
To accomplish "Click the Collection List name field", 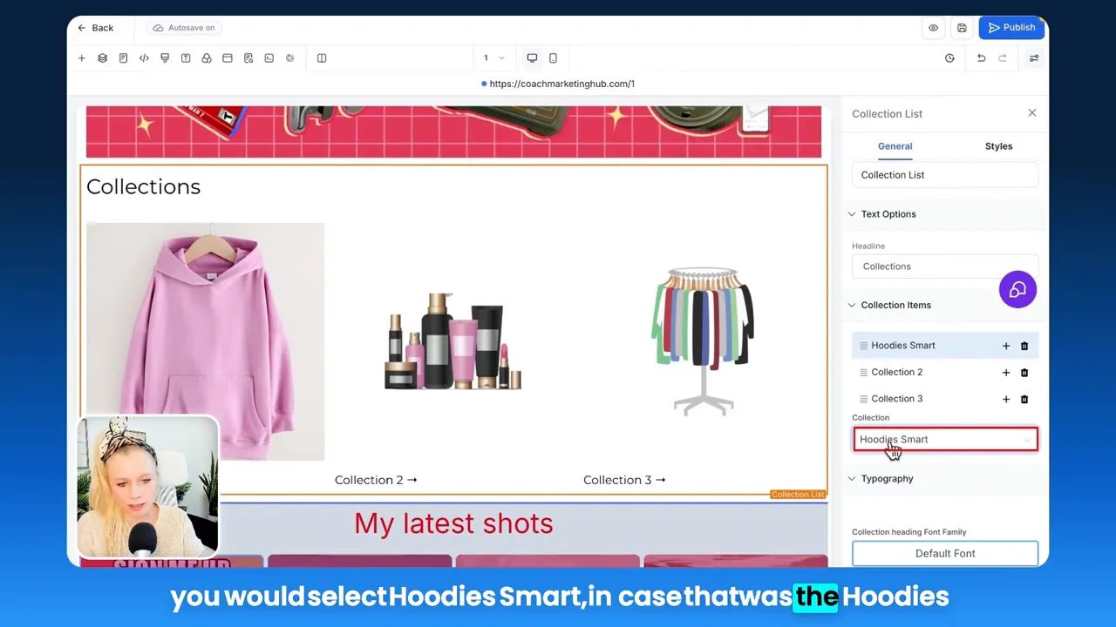I will (x=945, y=175).
